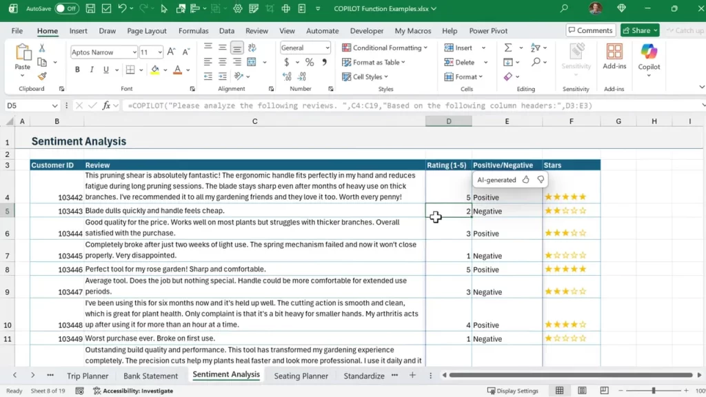The image size is (706, 397).
Task: Open the Copilot pane
Action: pos(649,59)
